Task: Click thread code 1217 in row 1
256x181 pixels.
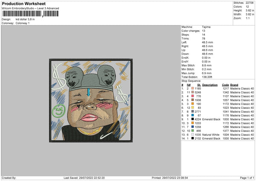Action: pyautogui.click(x=226, y=88)
